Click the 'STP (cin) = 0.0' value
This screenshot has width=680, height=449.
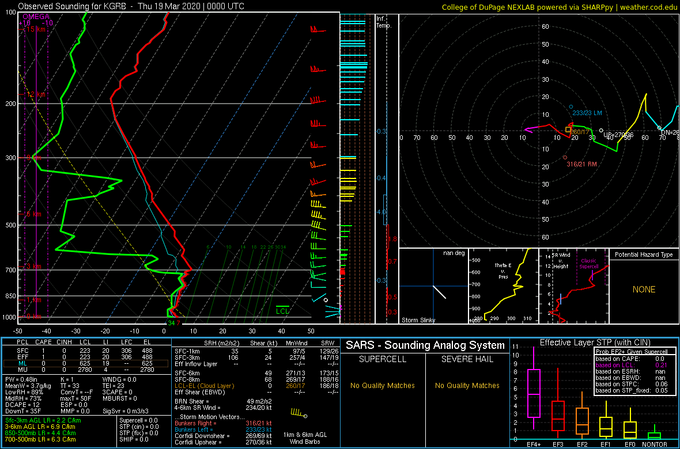point(141,427)
